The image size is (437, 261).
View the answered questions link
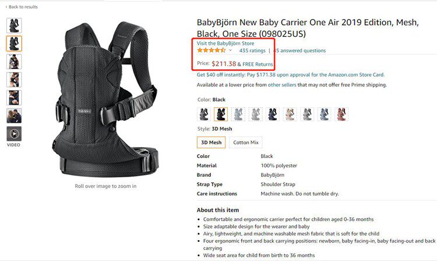pos(299,51)
